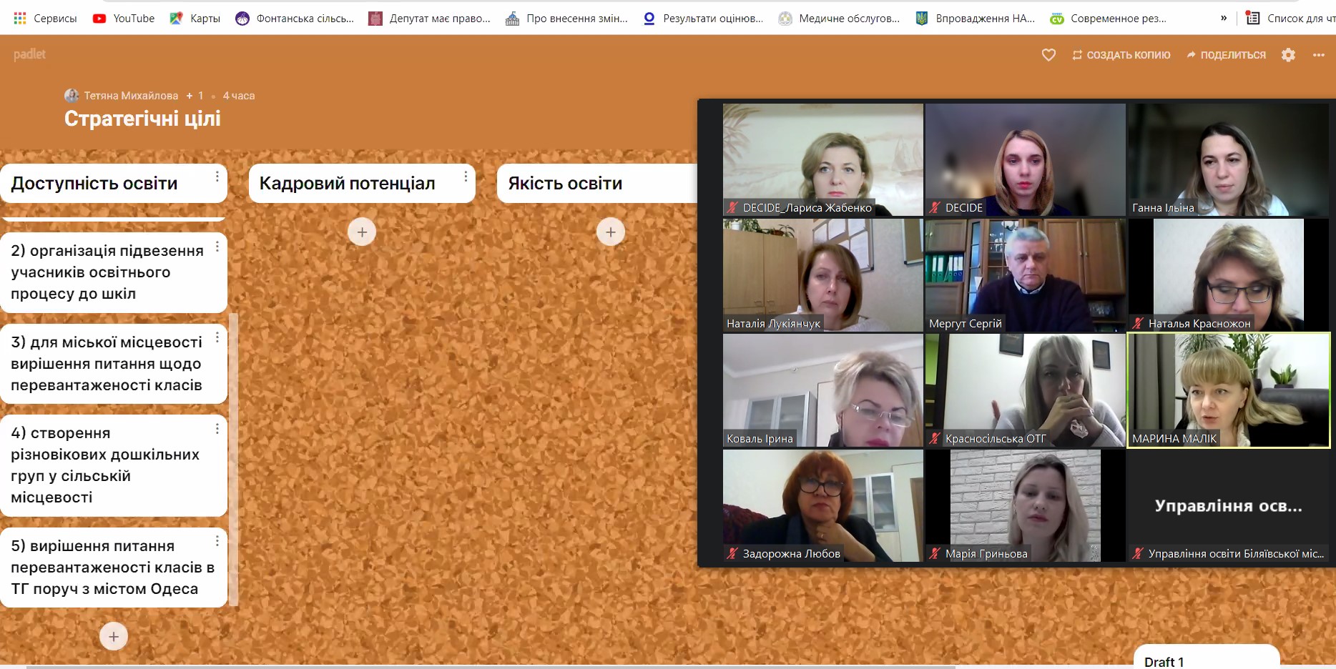The height and width of the screenshot is (669, 1336).
Task: Open the YouTube bookmark
Action: 124,19
